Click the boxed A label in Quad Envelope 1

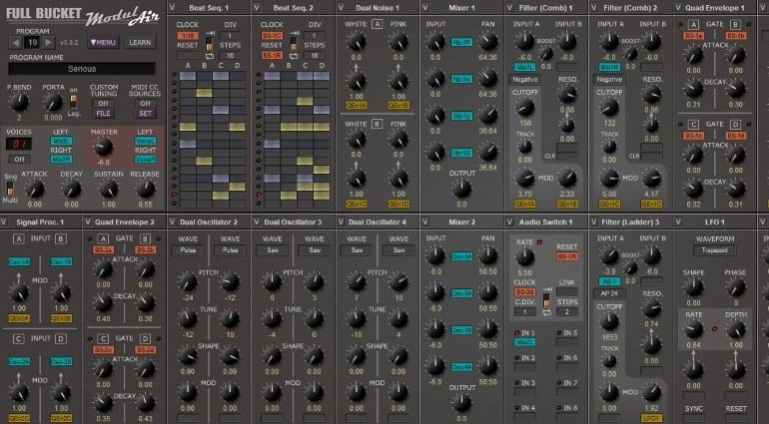[693, 25]
